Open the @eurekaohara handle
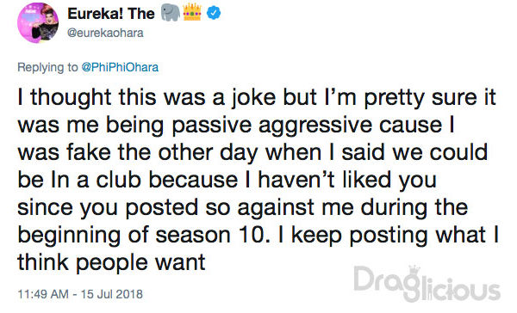The height and width of the screenshot is (313, 517). (105, 33)
